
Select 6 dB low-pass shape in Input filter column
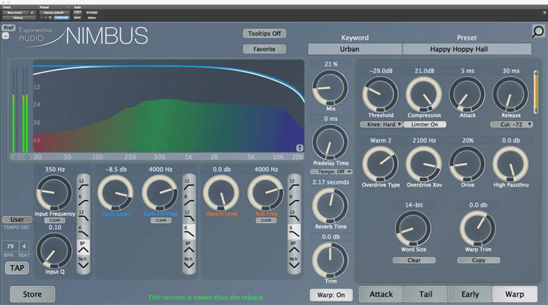pyautogui.click(x=83, y=231)
